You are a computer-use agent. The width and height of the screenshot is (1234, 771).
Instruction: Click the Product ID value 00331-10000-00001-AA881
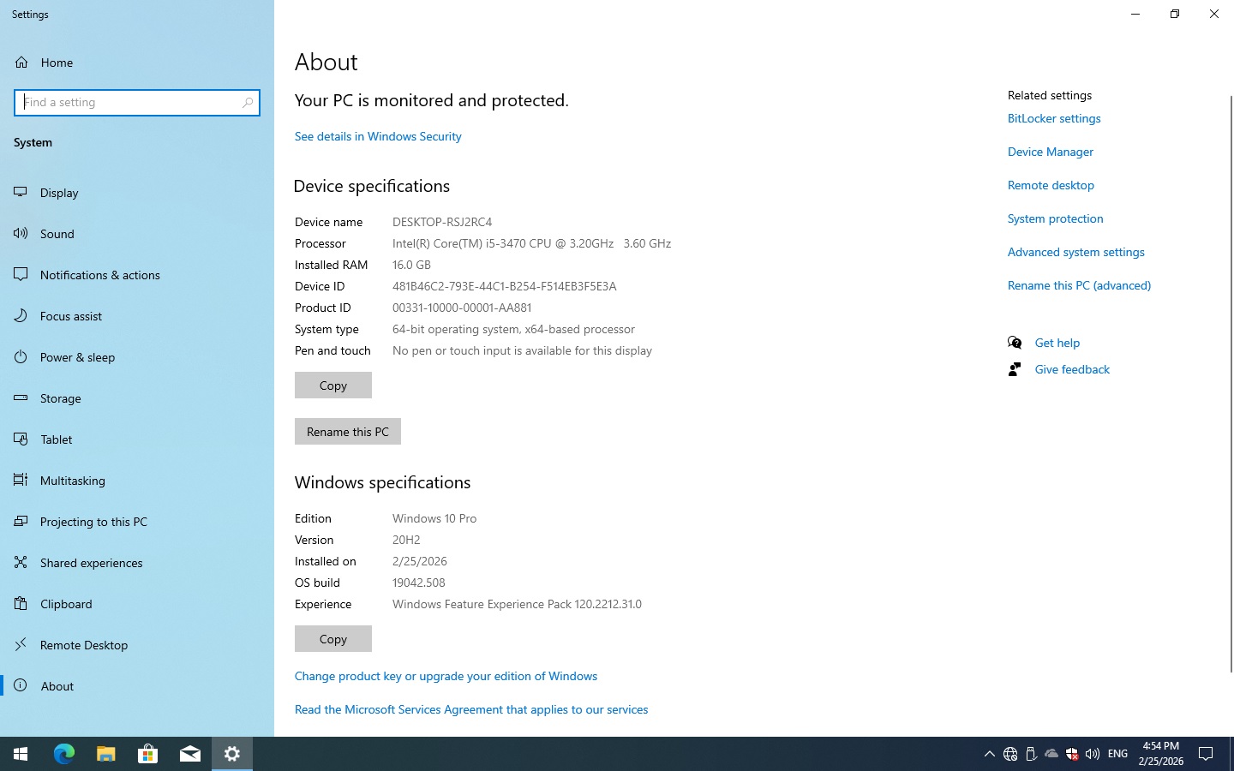462,308
